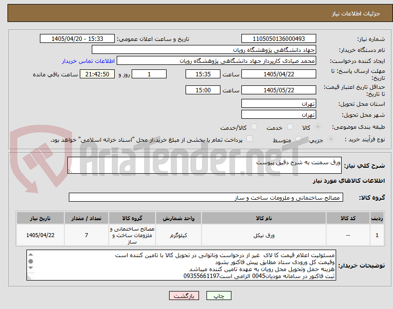Click scroll down arrow in buyer notes
Image resolution: width=393 pixels, height=309 pixels.
(30, 268)
